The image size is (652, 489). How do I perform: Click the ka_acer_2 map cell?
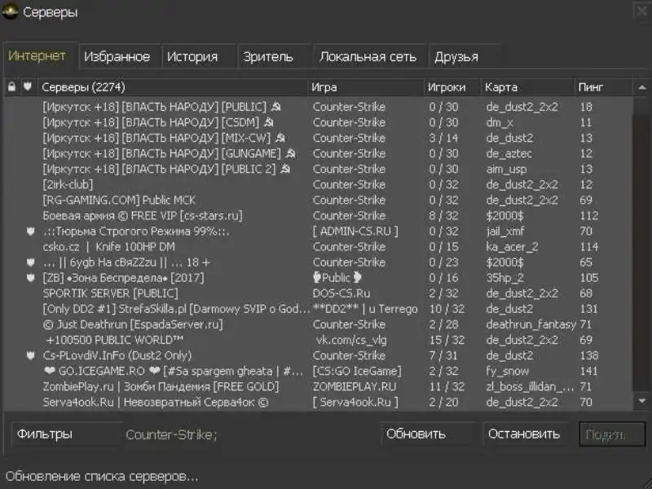click(512, 247)
